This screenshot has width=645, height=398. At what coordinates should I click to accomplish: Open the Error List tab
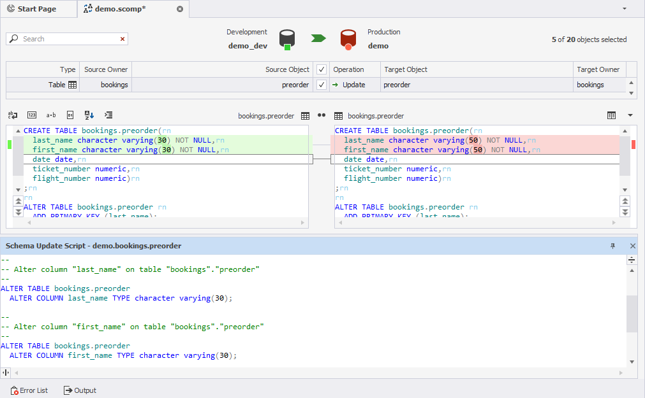click(x=29, y=390)
